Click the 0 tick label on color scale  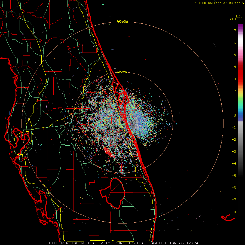[x=235, y=115]
